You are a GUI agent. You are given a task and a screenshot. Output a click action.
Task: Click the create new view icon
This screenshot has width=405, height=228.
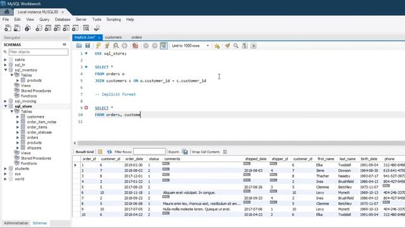tap(57, 28)
